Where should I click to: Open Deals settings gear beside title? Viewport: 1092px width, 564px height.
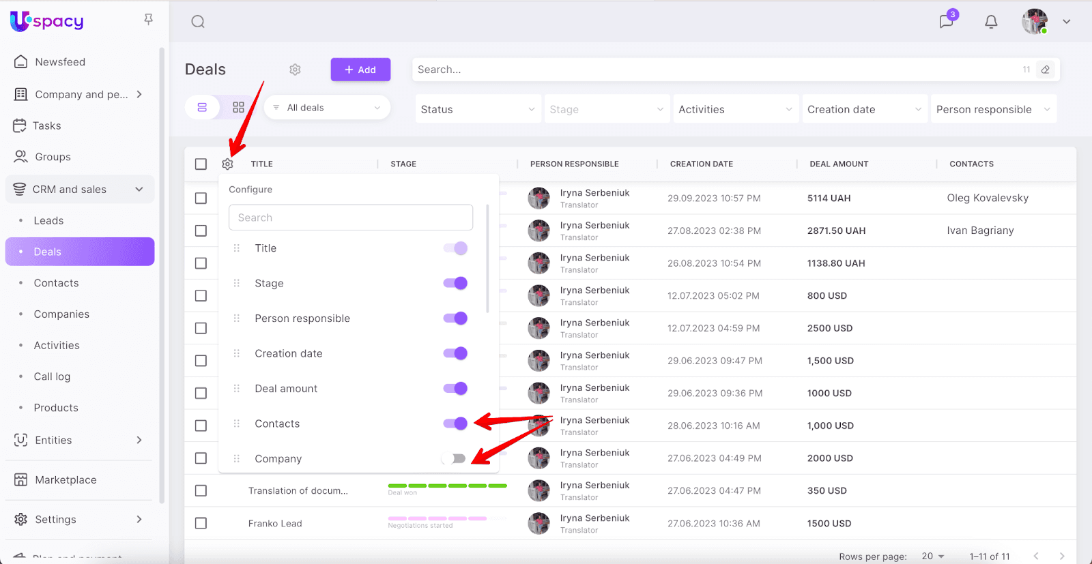[x=295, y=70]
